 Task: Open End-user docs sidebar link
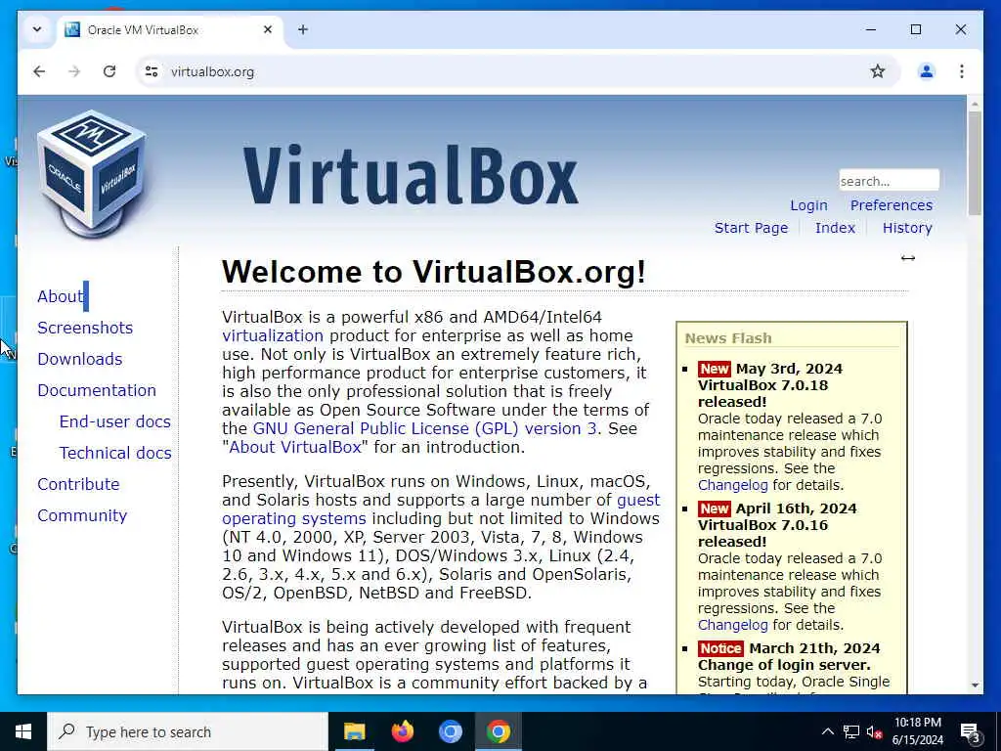click(115, 421)
